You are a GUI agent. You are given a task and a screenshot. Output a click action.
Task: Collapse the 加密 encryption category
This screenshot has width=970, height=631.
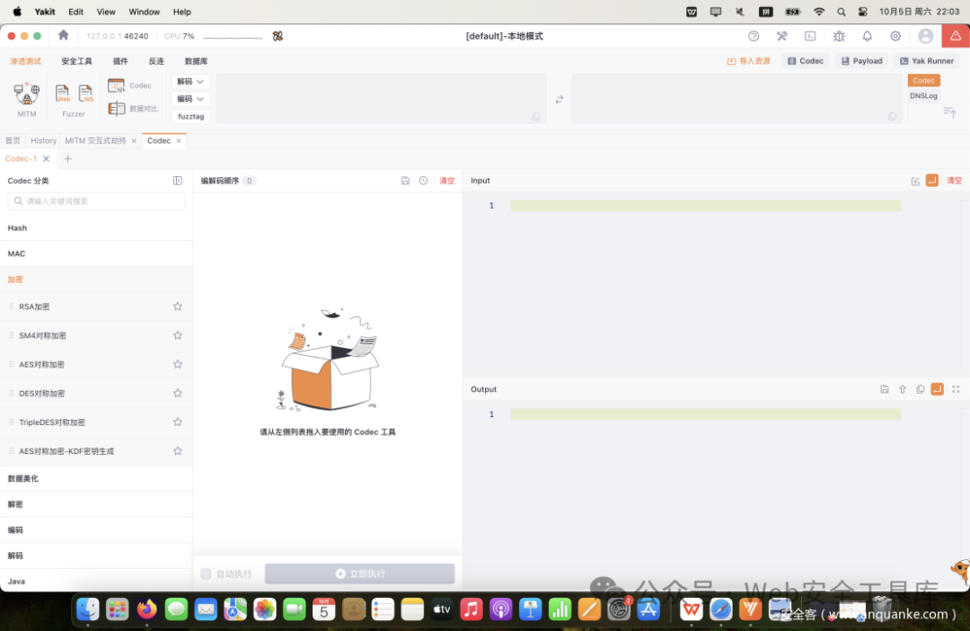point(96,280)
